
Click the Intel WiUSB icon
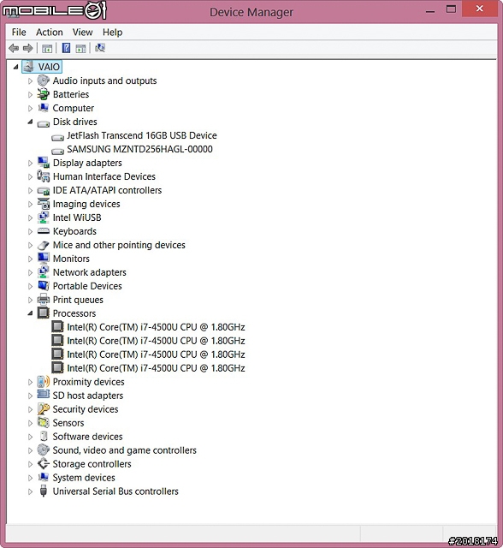(44, 217)
